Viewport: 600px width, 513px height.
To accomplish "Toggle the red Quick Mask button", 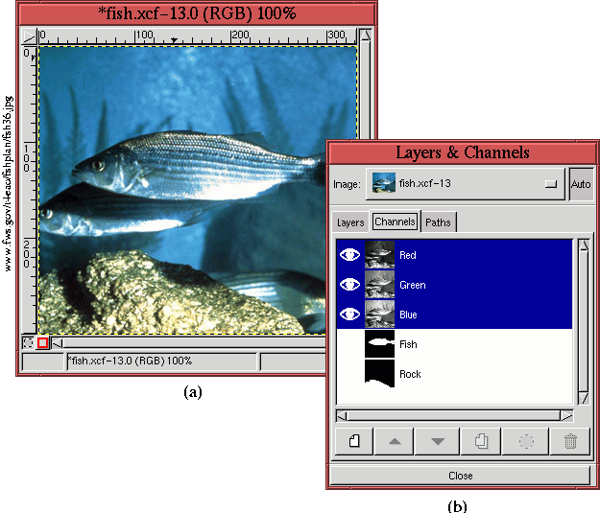I will 42,342.
